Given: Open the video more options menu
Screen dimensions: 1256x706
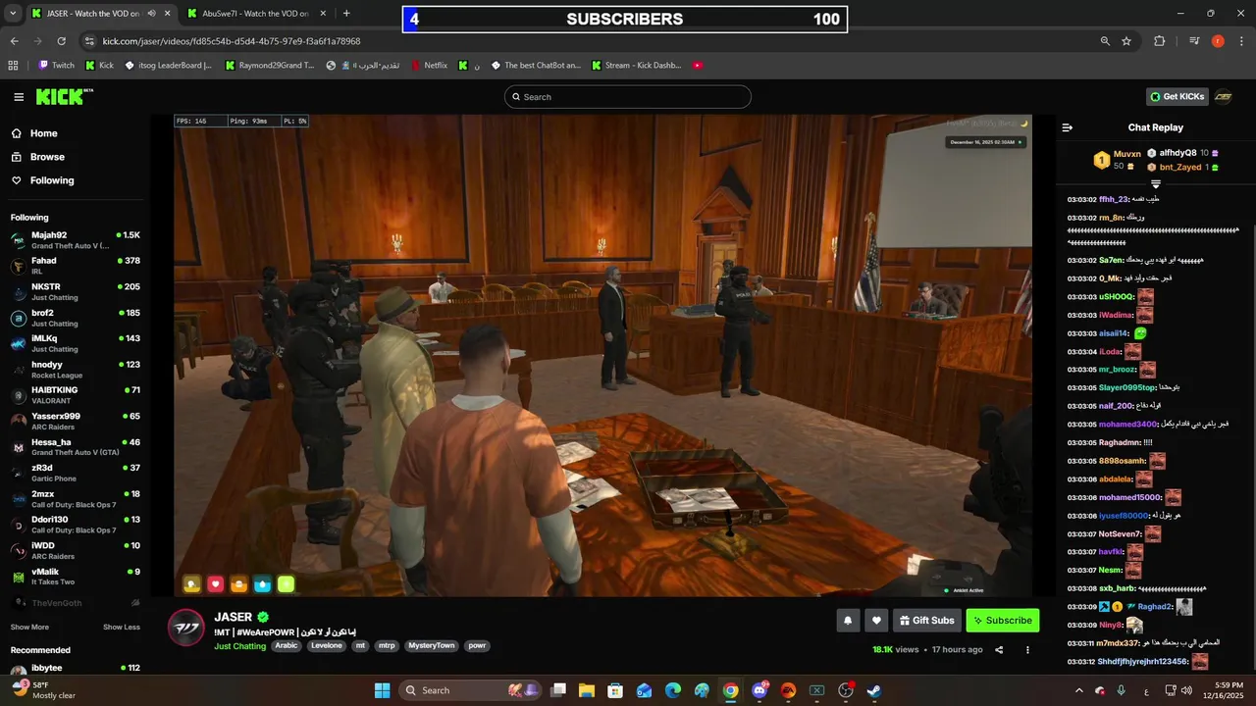Looking at the screenshot, I should click(x=1027, y=649).
